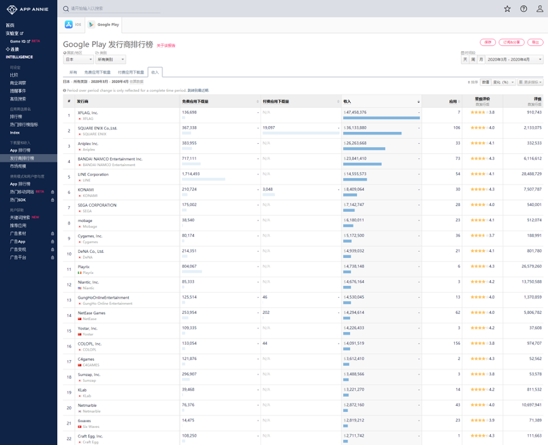
Task: Toggle time granularity to 天 (day)
Action: point(465,60)
